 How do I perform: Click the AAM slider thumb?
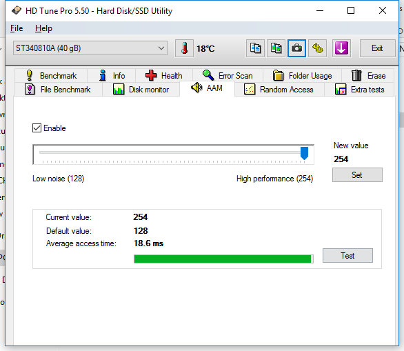click(305, 153)
